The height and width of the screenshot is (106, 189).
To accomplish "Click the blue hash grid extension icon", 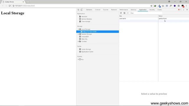I will tap(167, 6).
